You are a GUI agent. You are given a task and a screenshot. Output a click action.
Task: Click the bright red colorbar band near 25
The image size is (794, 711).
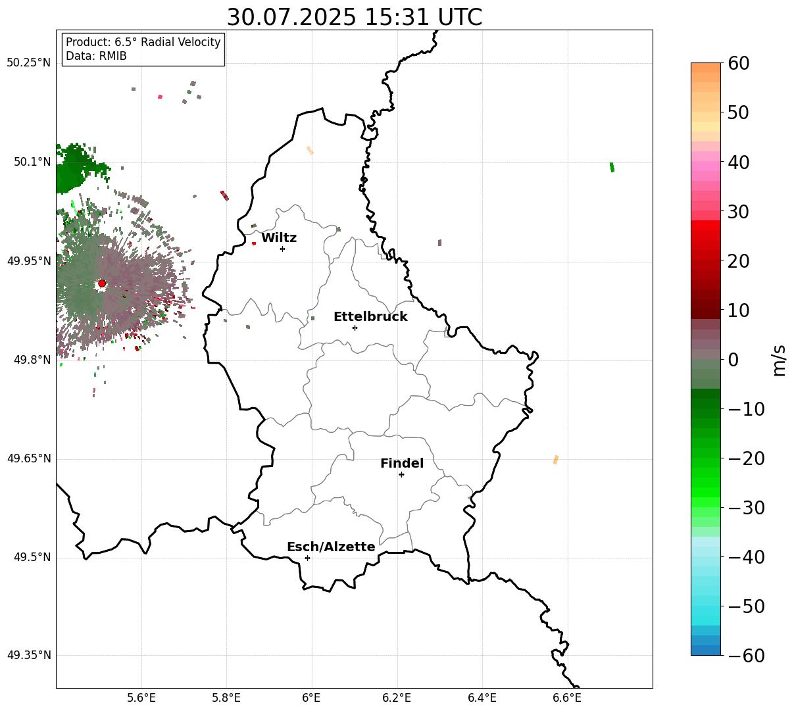[x=706, y=235]
